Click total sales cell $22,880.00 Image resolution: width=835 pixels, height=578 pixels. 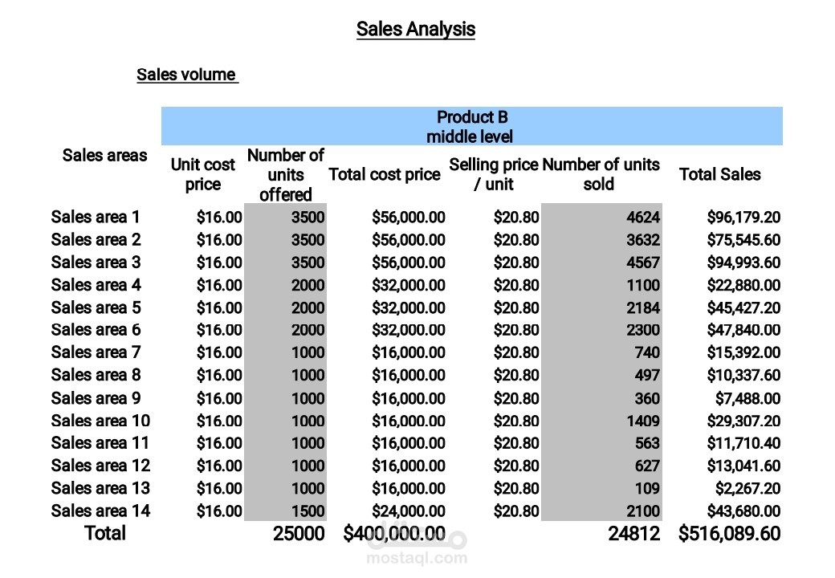pyautogui.click(x=744, y=285)
